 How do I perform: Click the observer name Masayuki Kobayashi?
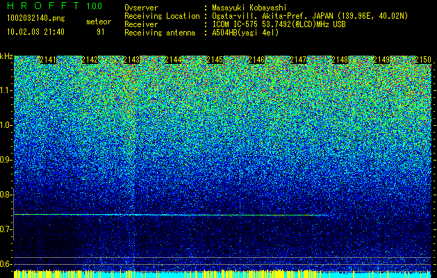[x=249, y=8]
